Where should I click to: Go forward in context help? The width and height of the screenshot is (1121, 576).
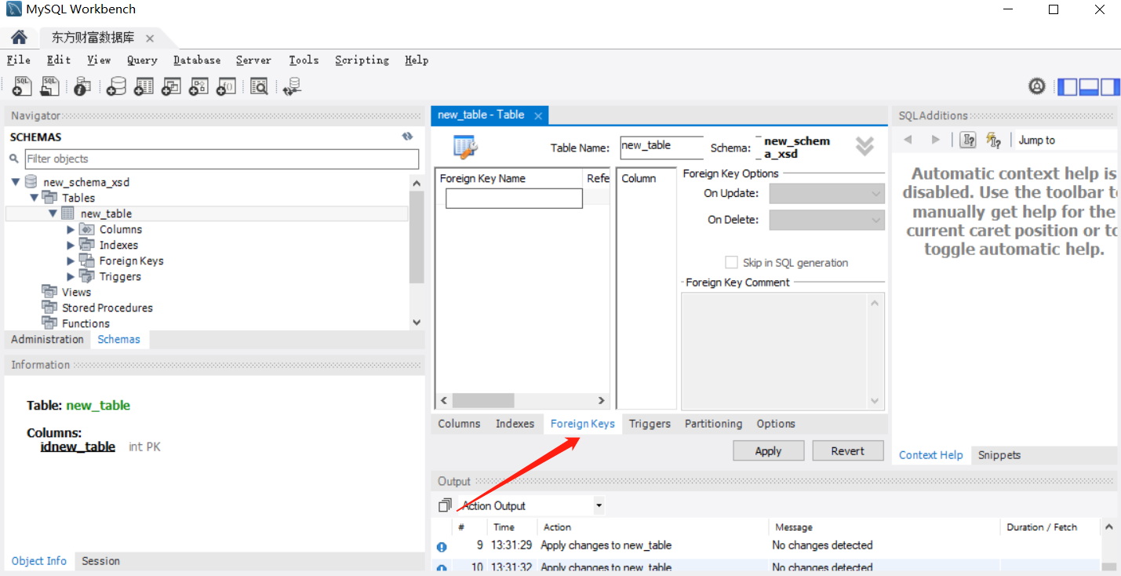click(935, 140)
